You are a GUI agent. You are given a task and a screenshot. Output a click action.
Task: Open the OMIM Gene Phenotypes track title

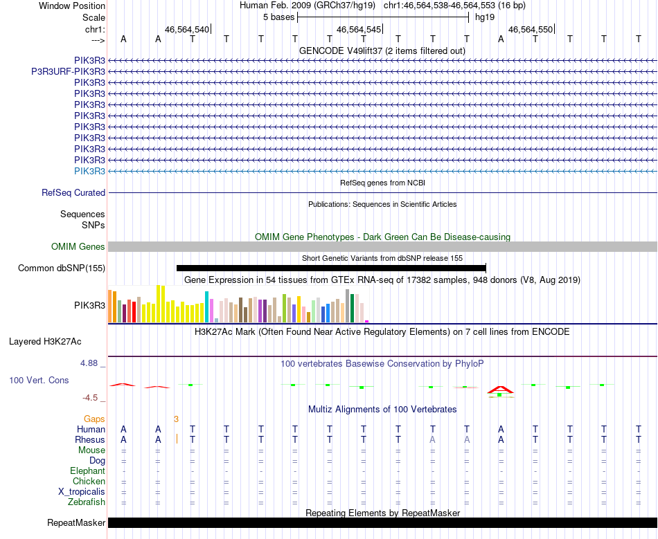(x=382, y=237)
